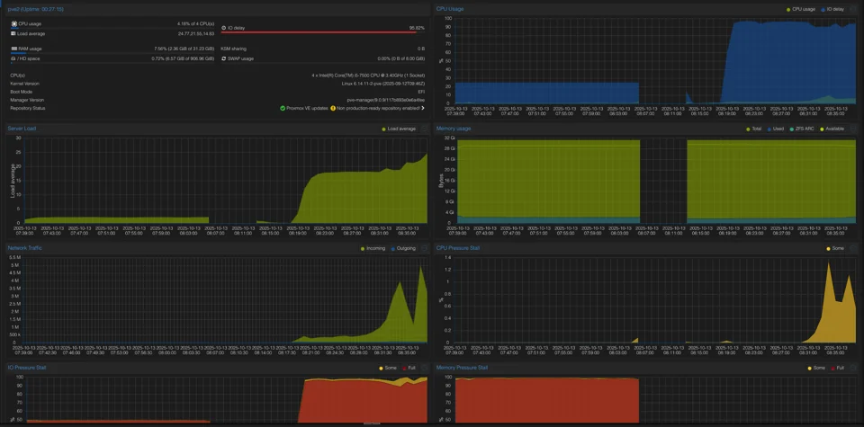This screenshot has width=864, height=427.
Task: Click the Load average icon
Action: pyautogui.click(x=13, y=33)
